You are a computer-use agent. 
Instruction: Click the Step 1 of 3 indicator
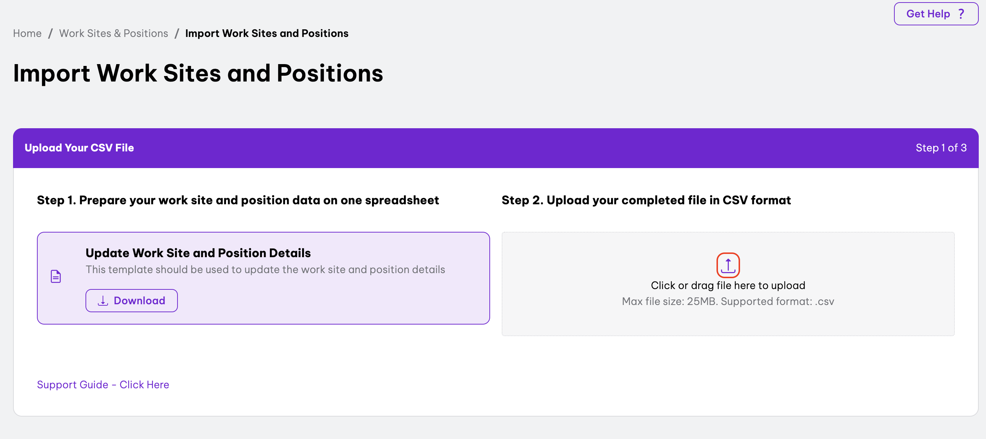(x=941, y=148)
